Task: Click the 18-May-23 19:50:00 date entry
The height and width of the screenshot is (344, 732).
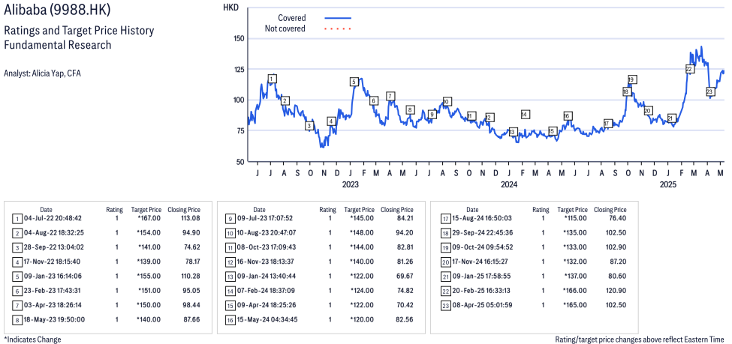Action: [54, 319]
